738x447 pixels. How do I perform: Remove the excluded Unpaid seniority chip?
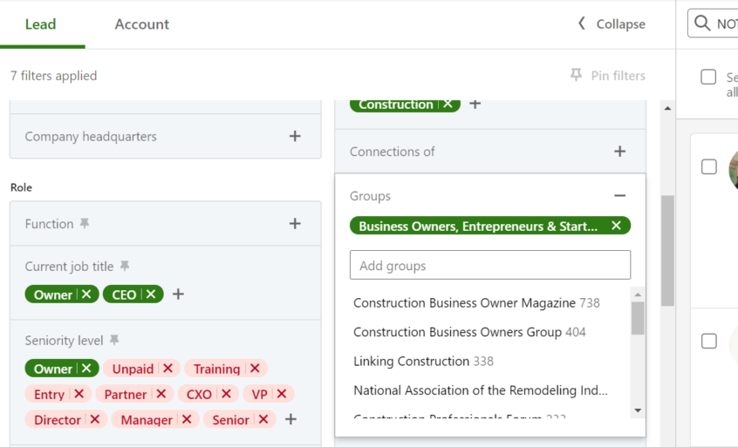(167, 369)
